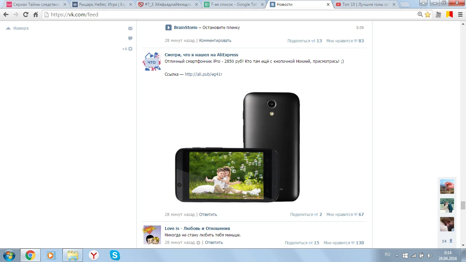Click the power plug tray icon

coord(422,256)
